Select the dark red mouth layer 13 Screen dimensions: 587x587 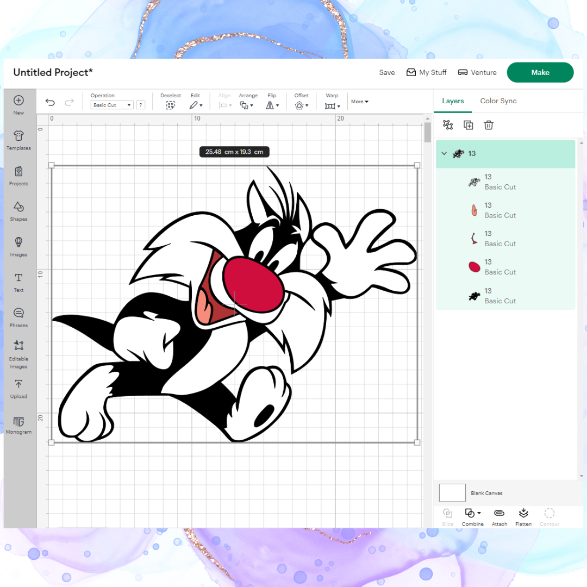[x=505, y=239]
